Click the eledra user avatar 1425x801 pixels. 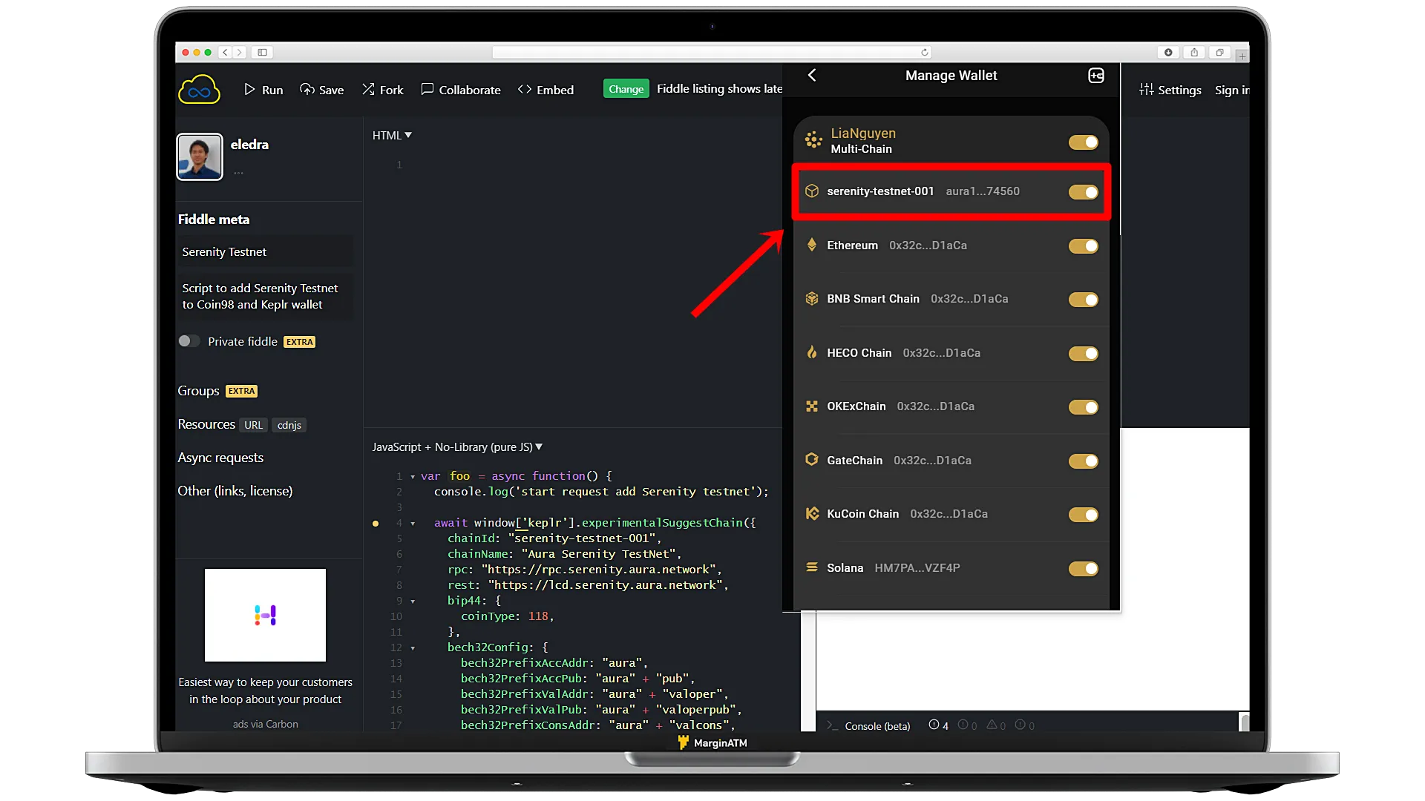tap(200, 156)
